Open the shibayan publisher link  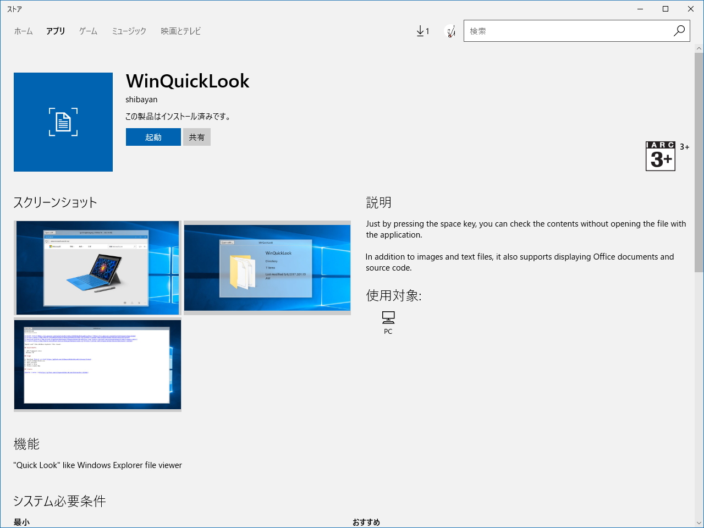(141, 100)
